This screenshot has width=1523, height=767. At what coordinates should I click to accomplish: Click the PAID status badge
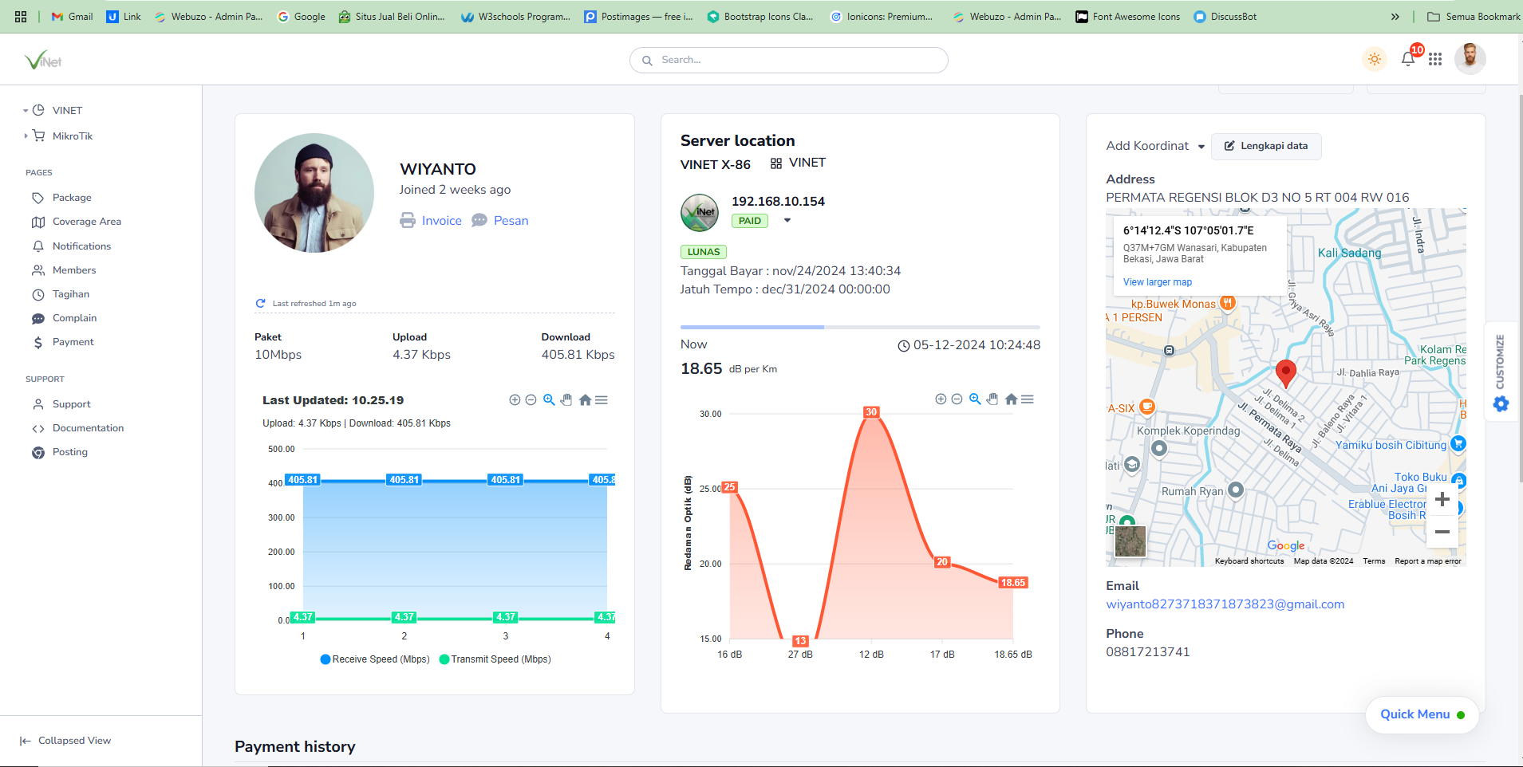[750, 221]
